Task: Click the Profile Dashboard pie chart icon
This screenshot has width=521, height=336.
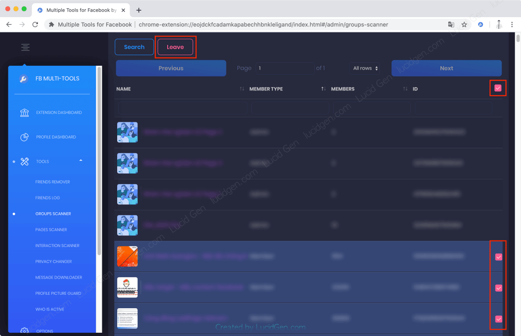Action: click(x=25, y=137)
